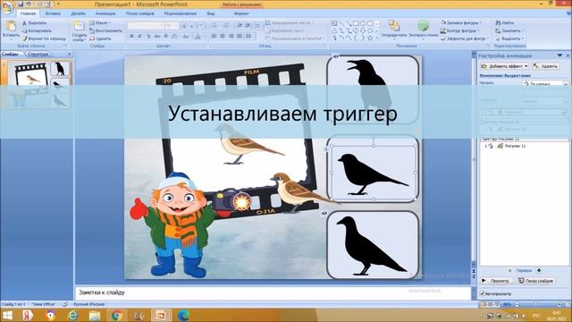The width and height of the screenshot is (572, 322).
Task: Click into Заметки к слайду notes field
Action: [273, 292]
